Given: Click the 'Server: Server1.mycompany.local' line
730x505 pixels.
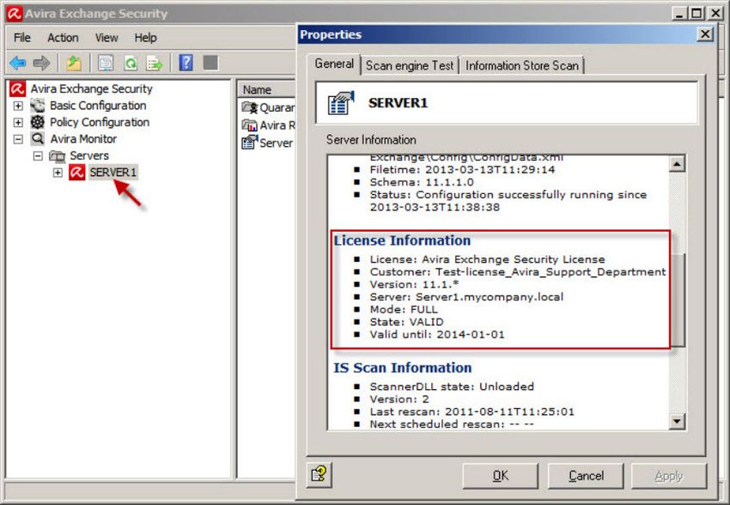Looking at the screenshot, I should 466,296.
